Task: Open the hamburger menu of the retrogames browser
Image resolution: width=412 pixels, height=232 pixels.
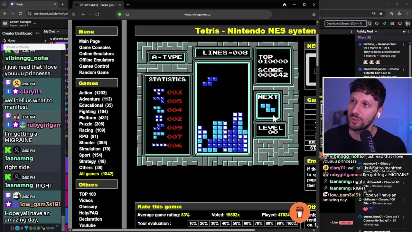Action: click(x=314, y=14)
